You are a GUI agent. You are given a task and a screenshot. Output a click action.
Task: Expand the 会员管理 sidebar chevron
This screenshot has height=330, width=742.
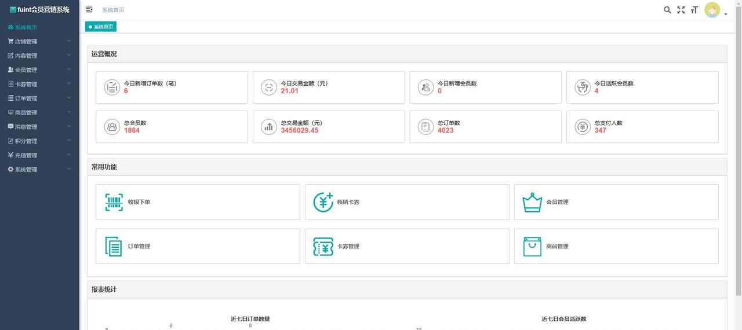click(x=69, y=69)
